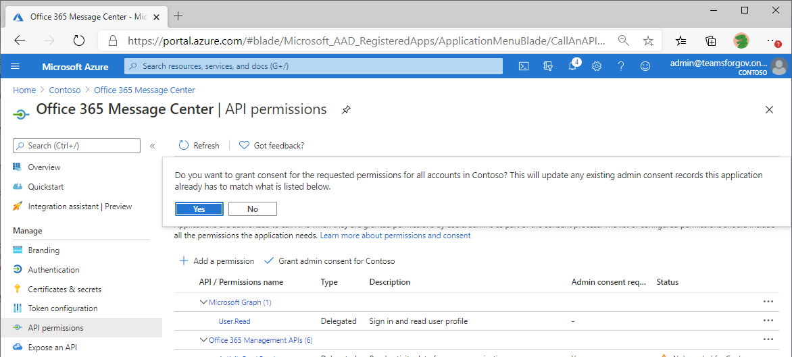
Task: Open portal settings gear icon
Action: [x=597, y=66]
